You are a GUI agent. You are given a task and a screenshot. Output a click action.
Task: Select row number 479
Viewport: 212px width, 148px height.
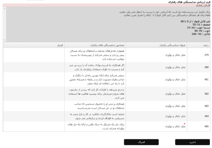coord(207,55)
